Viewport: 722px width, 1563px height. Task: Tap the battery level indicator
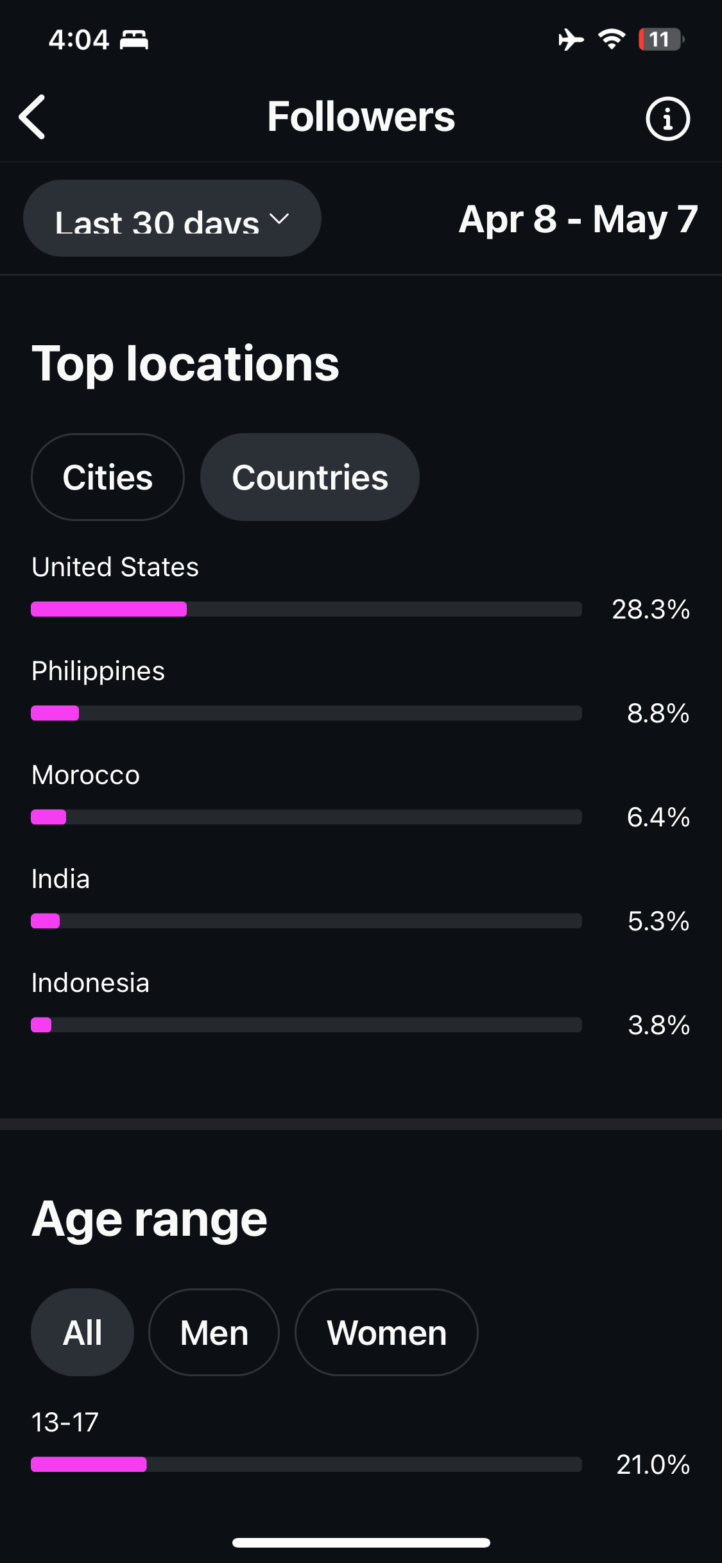click(x=660, y=40)
